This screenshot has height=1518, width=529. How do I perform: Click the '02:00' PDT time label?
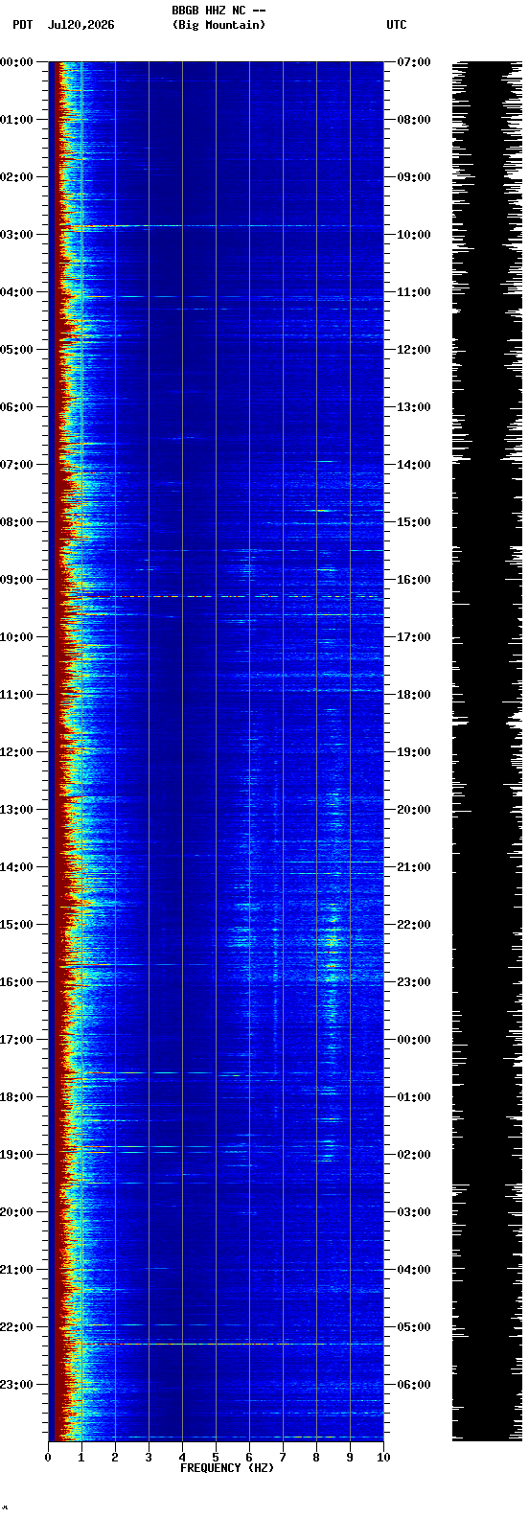click(16, 177)
